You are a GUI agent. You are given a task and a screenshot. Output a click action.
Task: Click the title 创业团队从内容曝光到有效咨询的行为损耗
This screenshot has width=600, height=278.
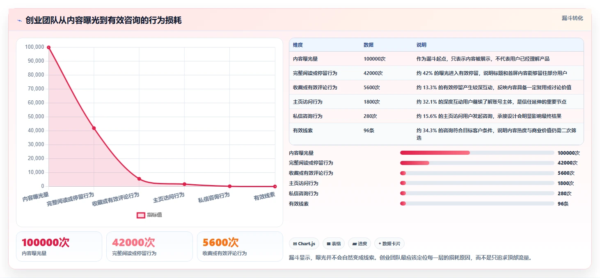pos(103,20)
